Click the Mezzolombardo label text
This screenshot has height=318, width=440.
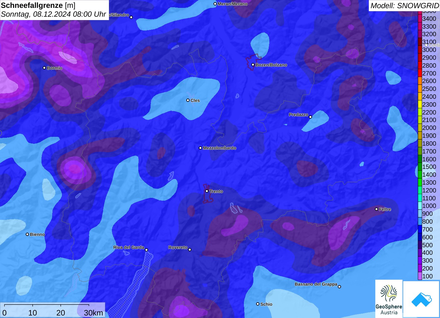click(220, 148)
